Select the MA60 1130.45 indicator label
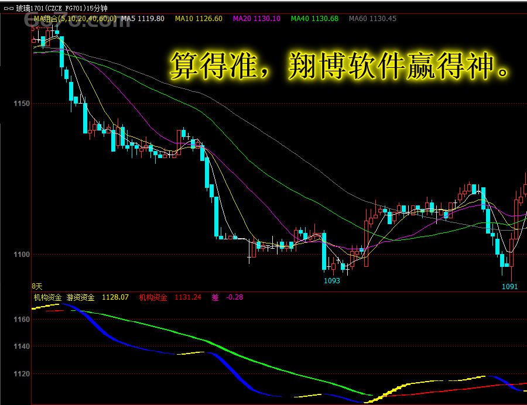527x405 pixels. click(x=373, y=19)
